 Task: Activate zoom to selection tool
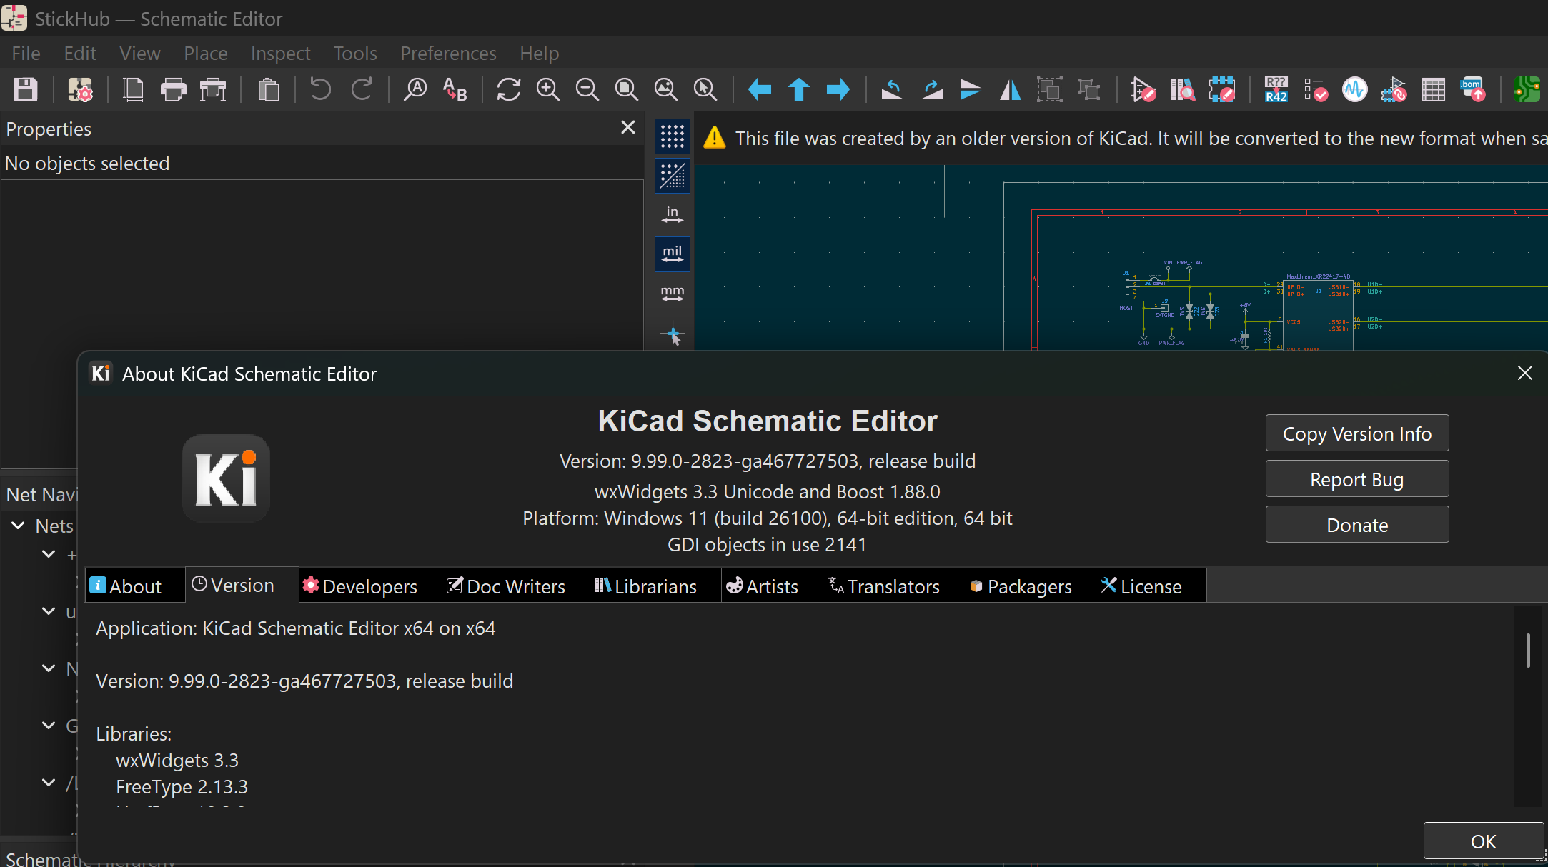pyautogui.click(x=705, y=90)
